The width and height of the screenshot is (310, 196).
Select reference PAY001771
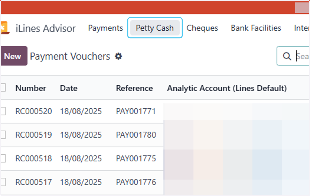pos(136,111)
